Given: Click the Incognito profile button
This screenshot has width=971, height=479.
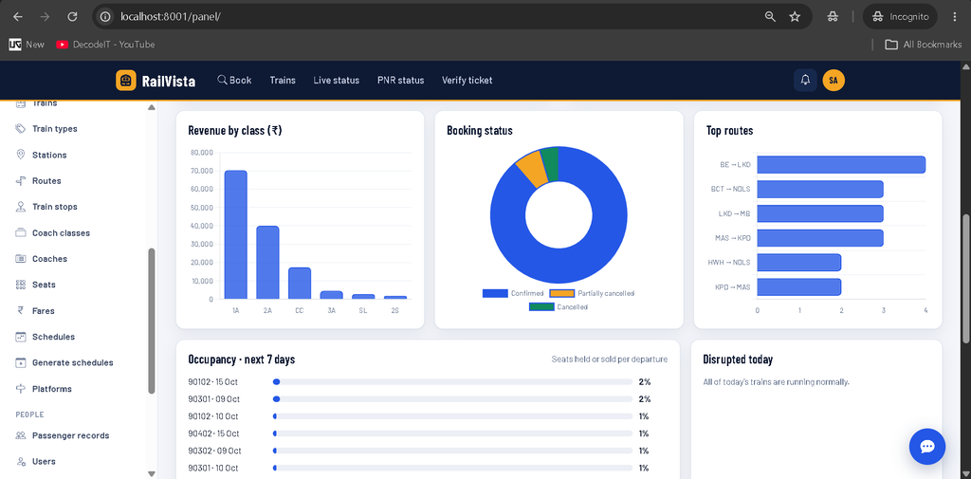Looking at the screenshot, I should pos(901,17).
